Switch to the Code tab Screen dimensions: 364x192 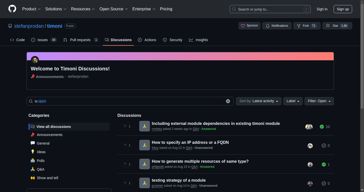17,40
